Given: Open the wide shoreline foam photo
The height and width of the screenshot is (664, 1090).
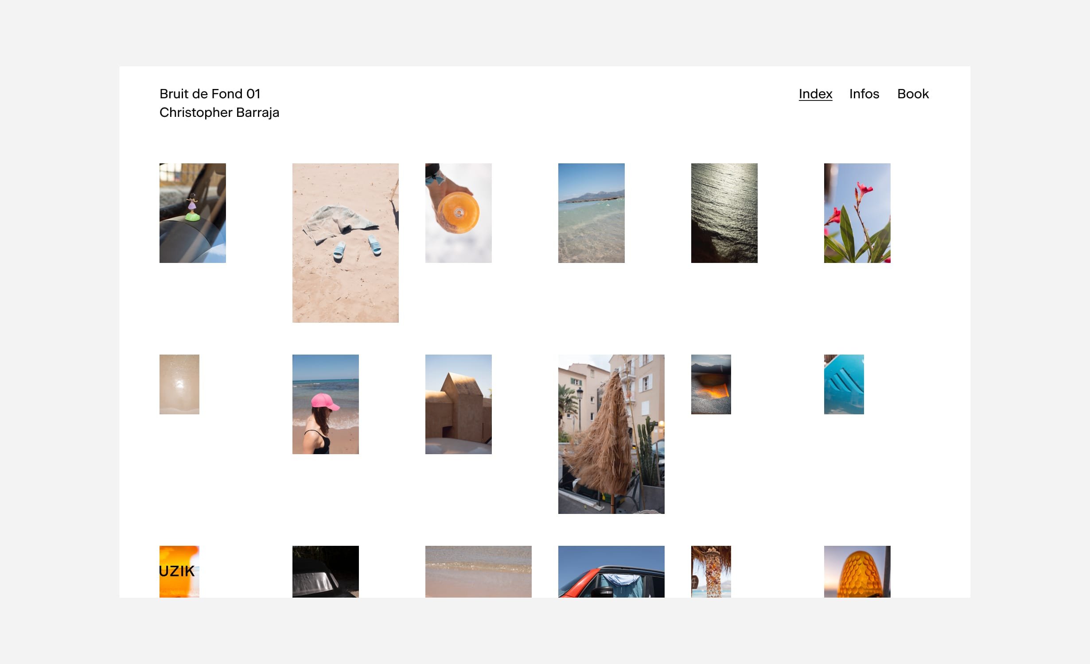Looking at the screenshot, I should tap(479, 571).
